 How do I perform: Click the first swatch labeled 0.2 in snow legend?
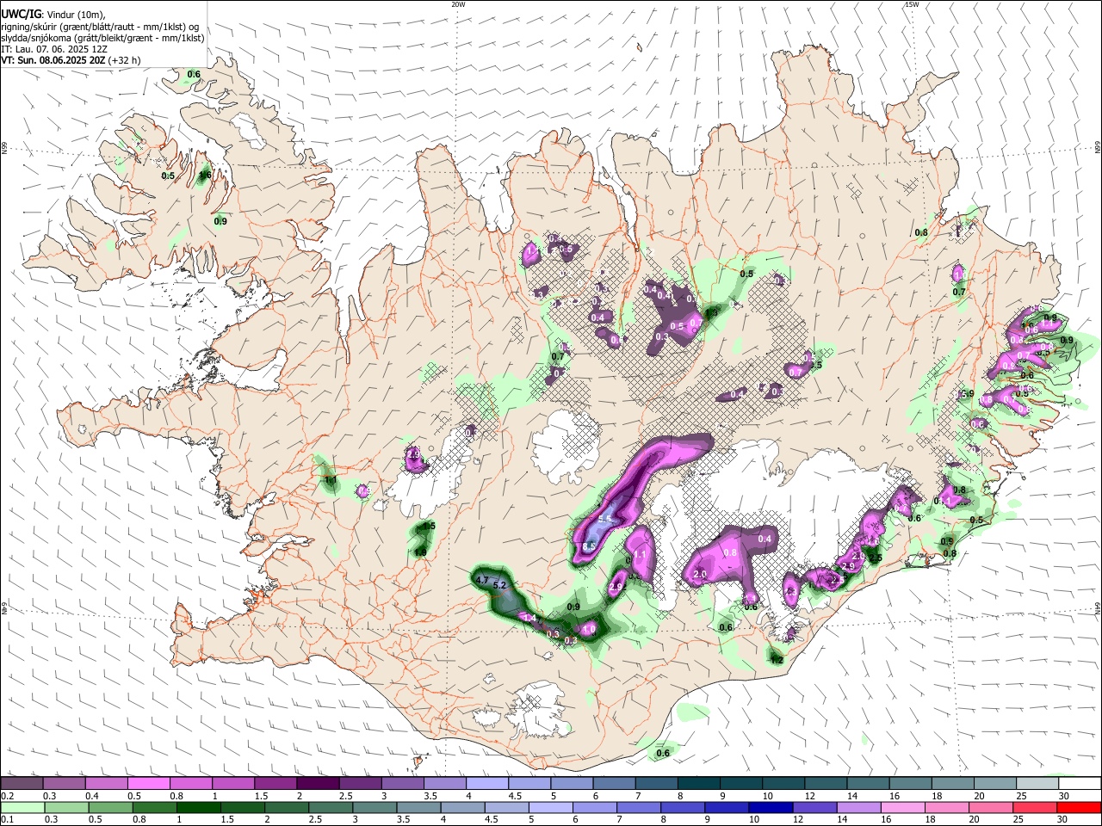(x=22, y=784)
